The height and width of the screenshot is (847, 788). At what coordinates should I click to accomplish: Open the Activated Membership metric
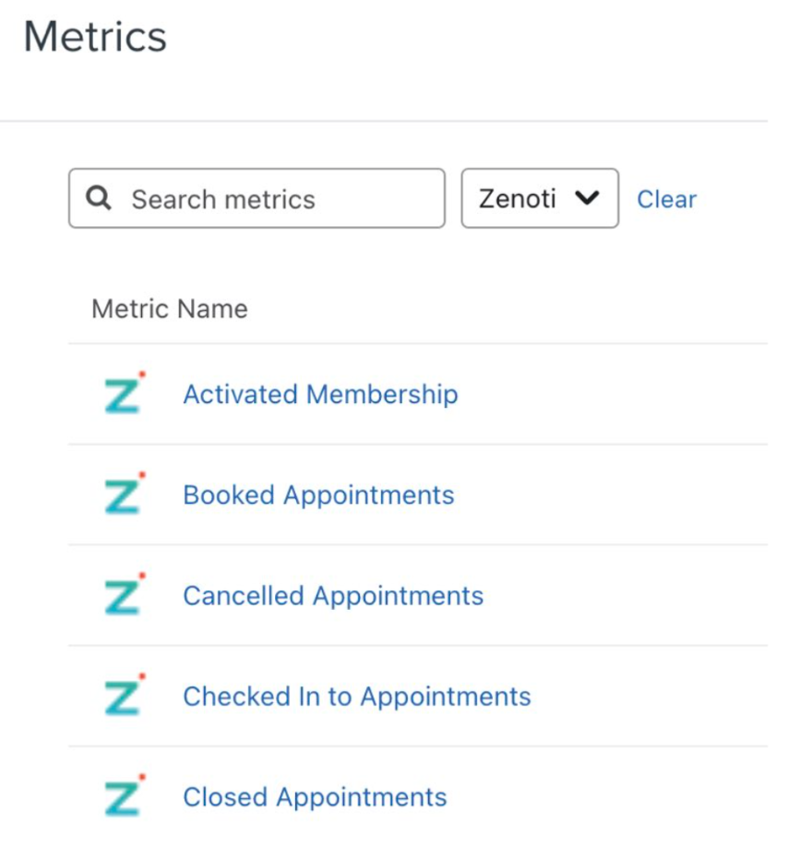click(x=320, y=394)
